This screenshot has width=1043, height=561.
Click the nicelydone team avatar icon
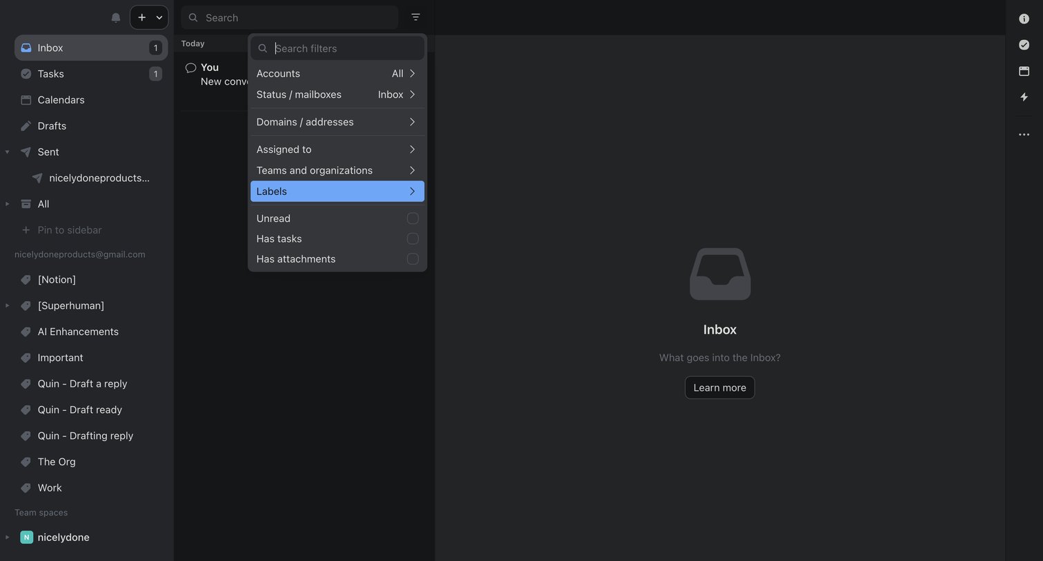[x=26, y=538]
